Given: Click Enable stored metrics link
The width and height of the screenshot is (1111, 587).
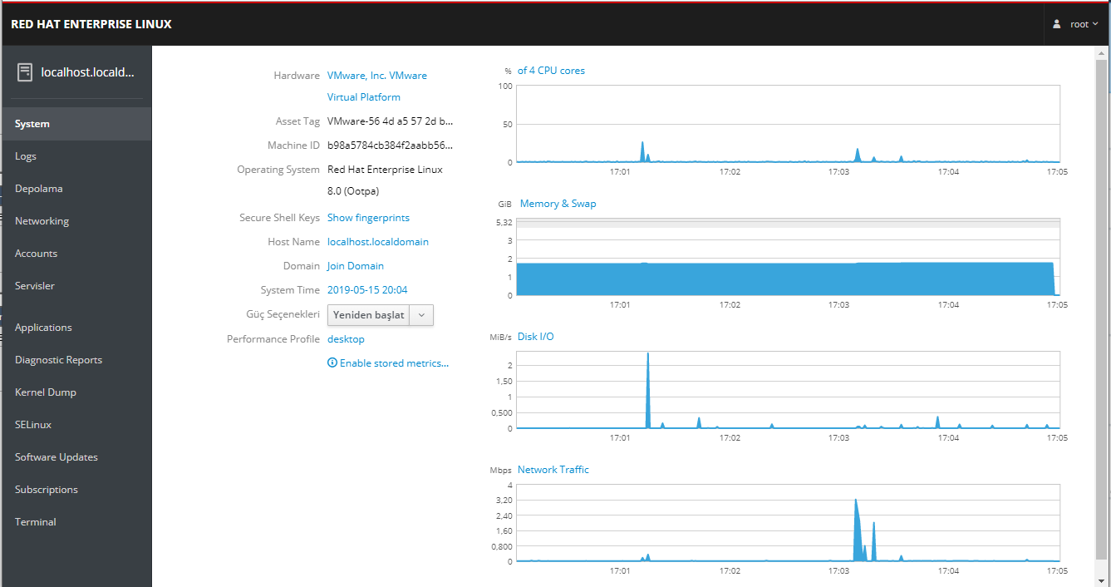Looking at the screenshot, I should tap(394, 363).
